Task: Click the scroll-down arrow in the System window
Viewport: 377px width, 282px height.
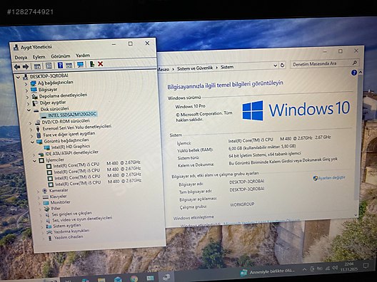Action: [x=356, y=215]
